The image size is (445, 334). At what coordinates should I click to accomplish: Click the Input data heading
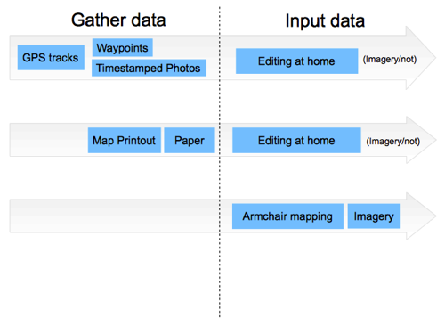click(325, 20)
